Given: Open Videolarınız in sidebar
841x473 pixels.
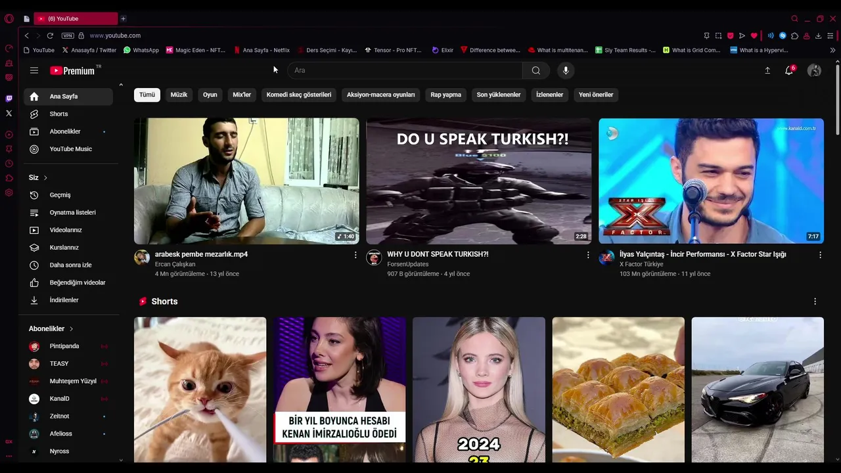Looking at the screenshot, I should click(68, 230).
